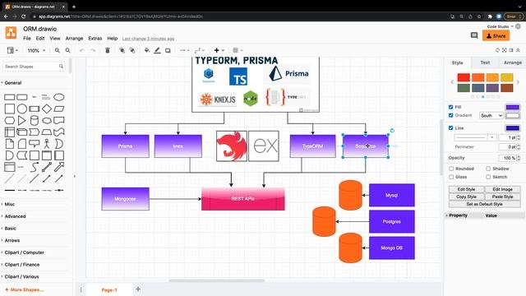Open the table insert dropdown
This screenshot has height=296, width=526.
pos(238,50)
